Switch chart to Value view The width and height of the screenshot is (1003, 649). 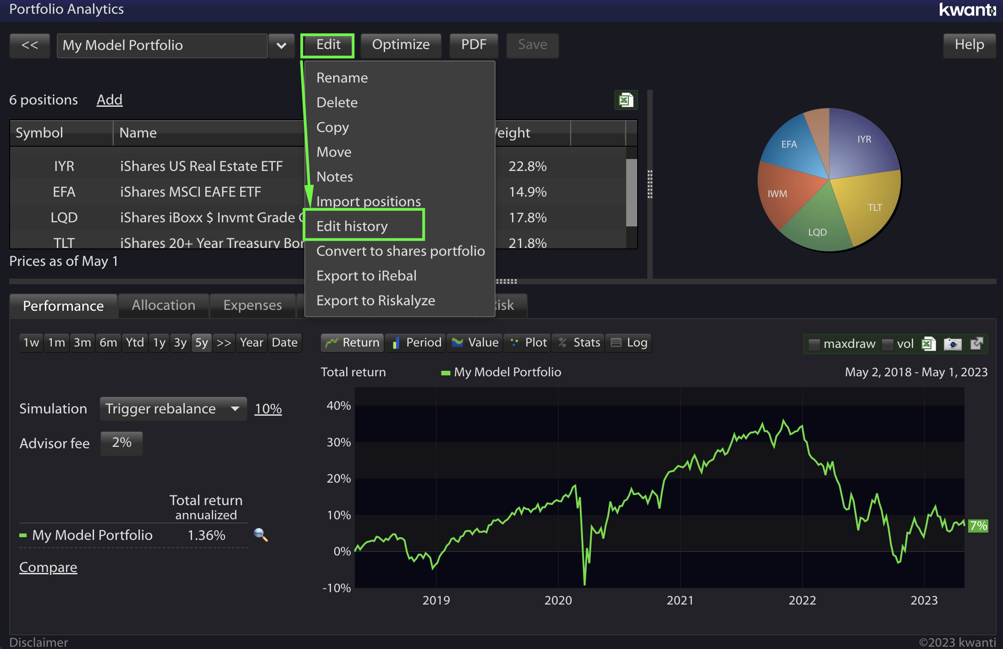[475, 342]
